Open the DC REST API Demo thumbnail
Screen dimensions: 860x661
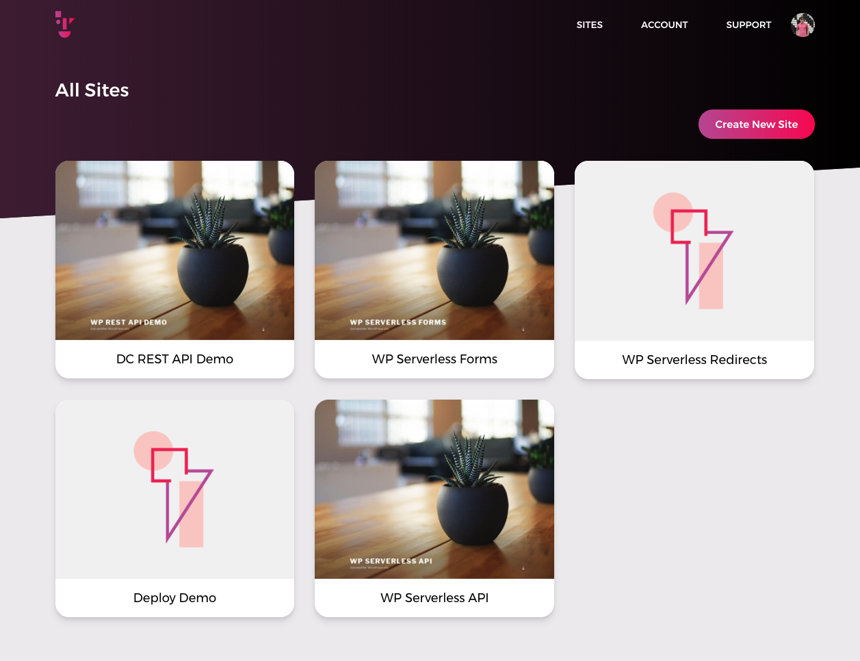(174, 250)
